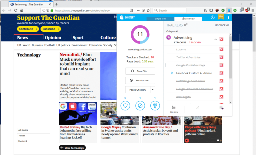Click the round dark red extension icon

tap(217, 10)
